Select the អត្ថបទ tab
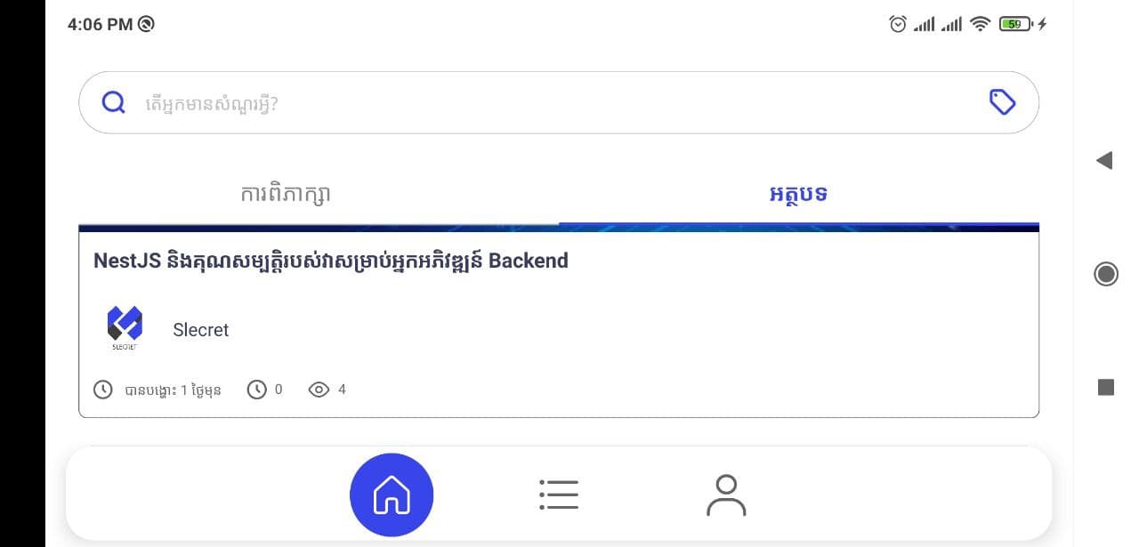 point(798,194)
